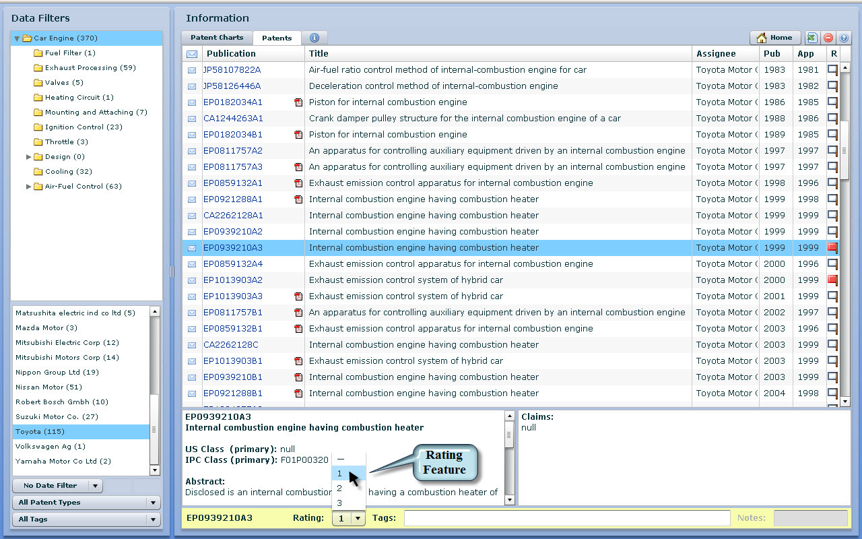This screenshot has height=539, width=862.
Task: Click the email icon for JP58107822A
Action: tap(192, 70)
